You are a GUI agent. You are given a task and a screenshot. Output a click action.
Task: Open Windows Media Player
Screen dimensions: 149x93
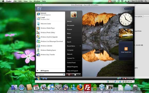pos(50,28)
